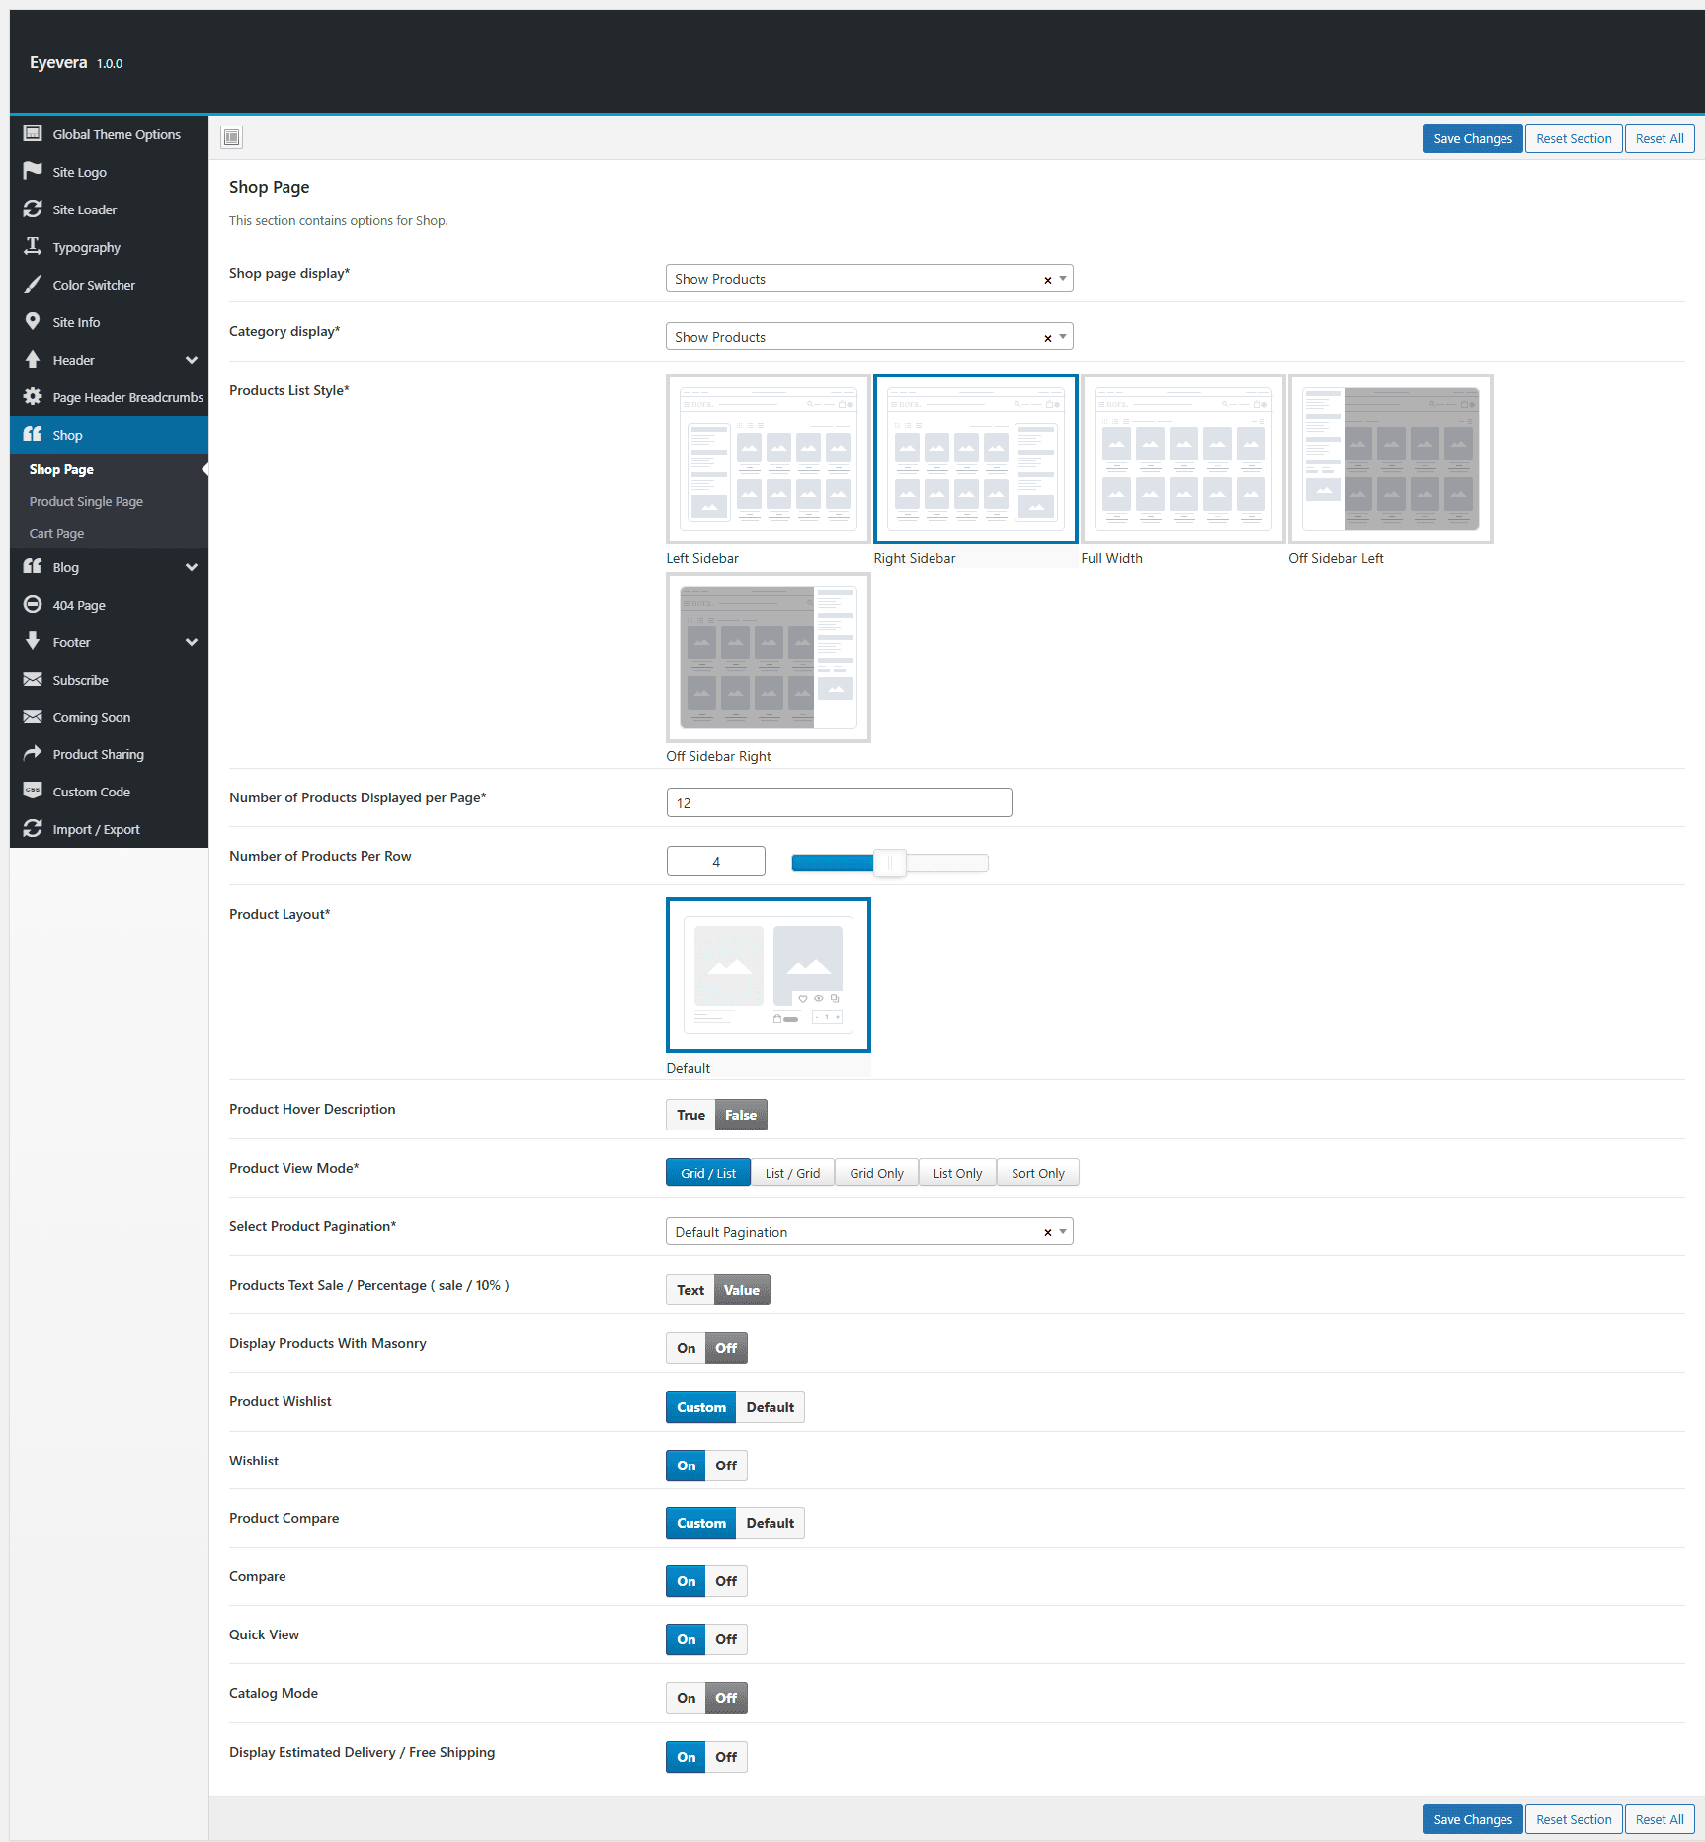The width and height of the screenshot is (1705, 1842).
Task: Turn Off Display Estimated Delivery / Free Shipping
Action: tap(726, 1757)
